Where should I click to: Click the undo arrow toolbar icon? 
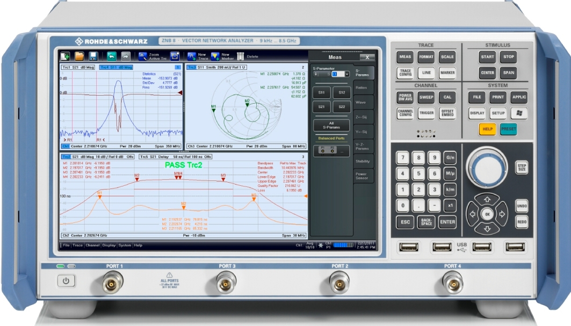[x=111, y=55]
